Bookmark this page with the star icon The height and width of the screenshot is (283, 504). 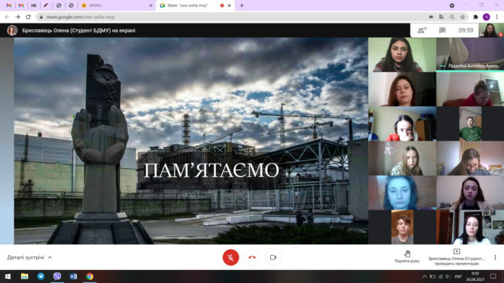(461, 17)
